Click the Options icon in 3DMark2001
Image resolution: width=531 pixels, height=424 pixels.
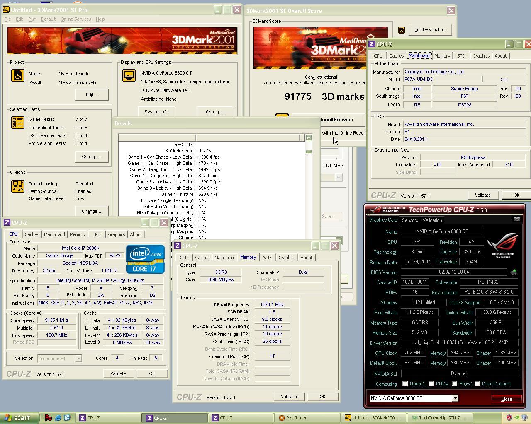pyautogui.click(x=18, y=186)
